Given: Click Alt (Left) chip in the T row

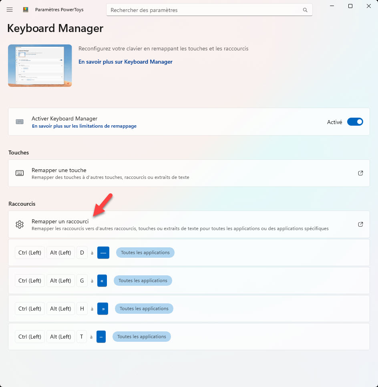Looking at the screenshot, I should [60, 337].
